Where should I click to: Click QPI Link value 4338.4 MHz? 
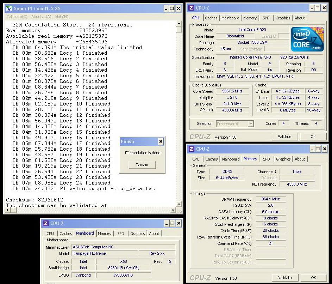(x=232, y=110)
